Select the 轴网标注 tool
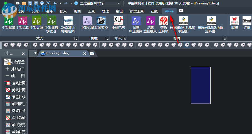 pos(16,104)
